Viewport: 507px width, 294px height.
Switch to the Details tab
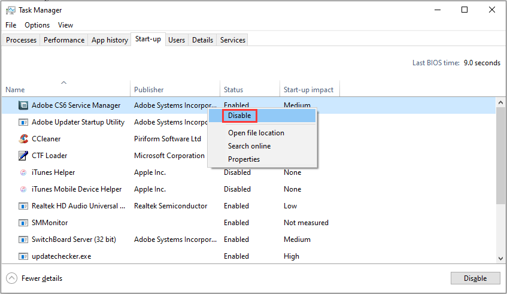coord(203,40)
